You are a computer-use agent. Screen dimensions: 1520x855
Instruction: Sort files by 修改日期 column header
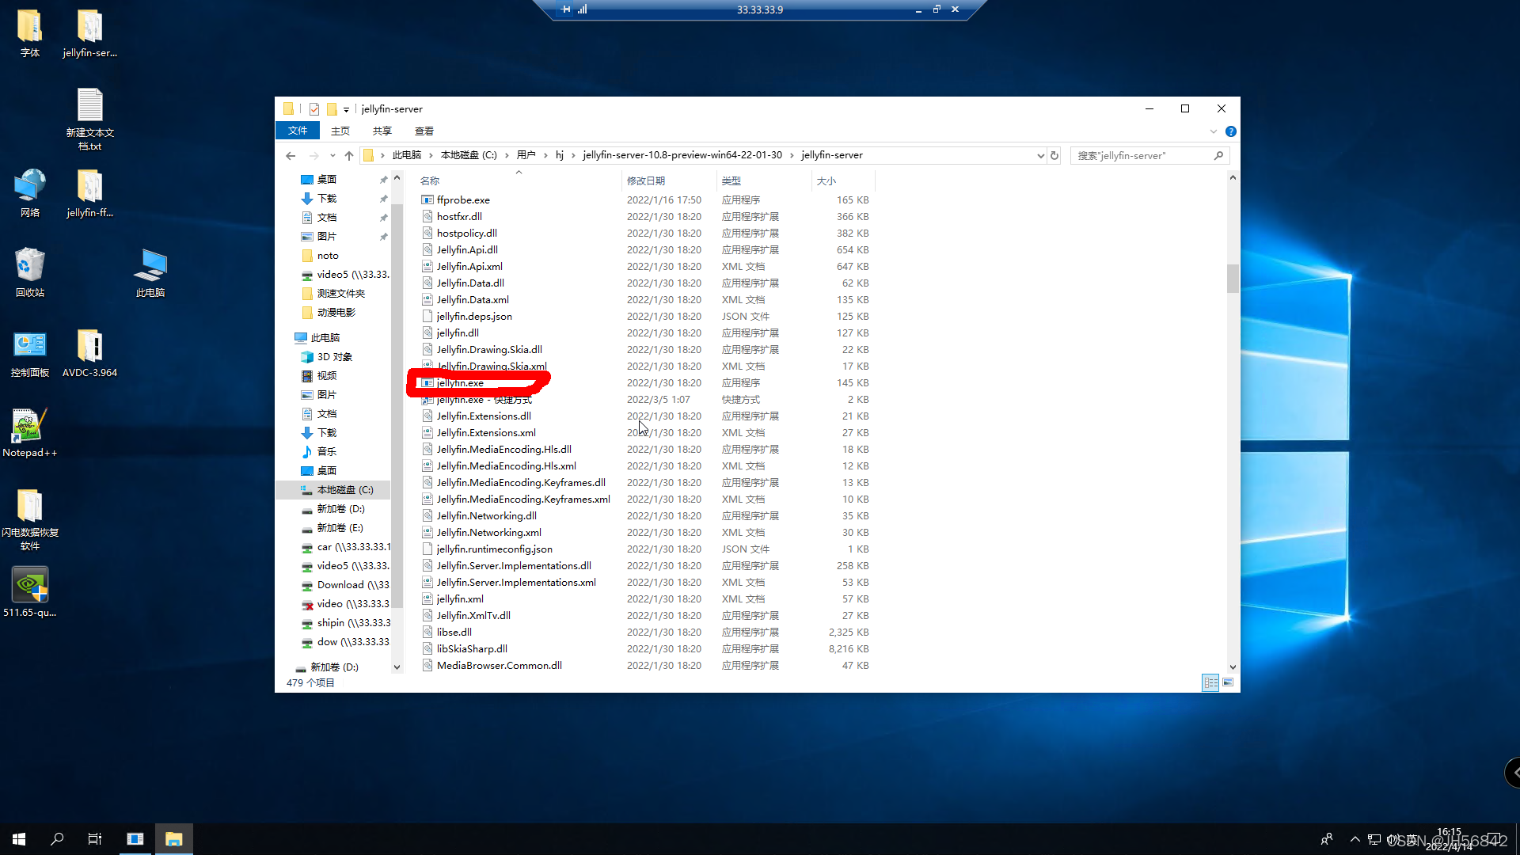(x=646, y=181)
